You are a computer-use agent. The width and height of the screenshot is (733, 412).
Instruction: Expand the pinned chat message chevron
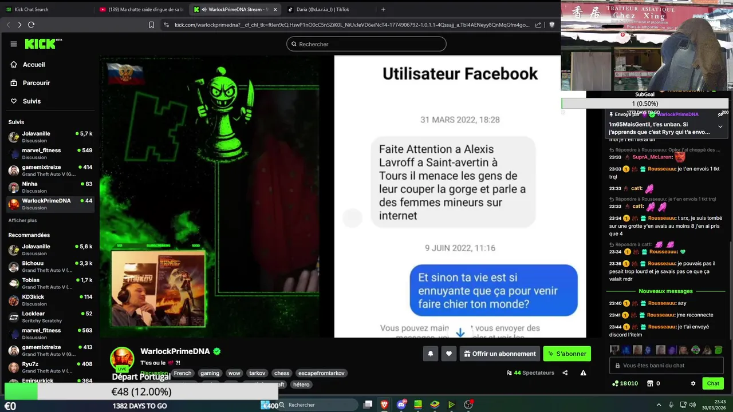tap(720, 126)
